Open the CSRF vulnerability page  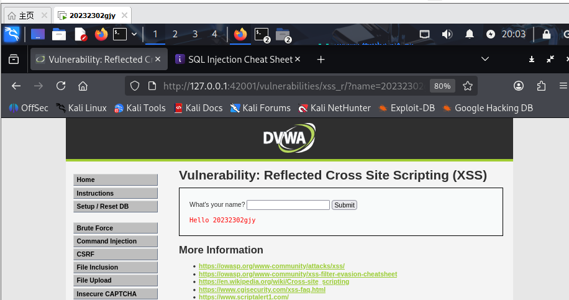click(x=116, y=254)
